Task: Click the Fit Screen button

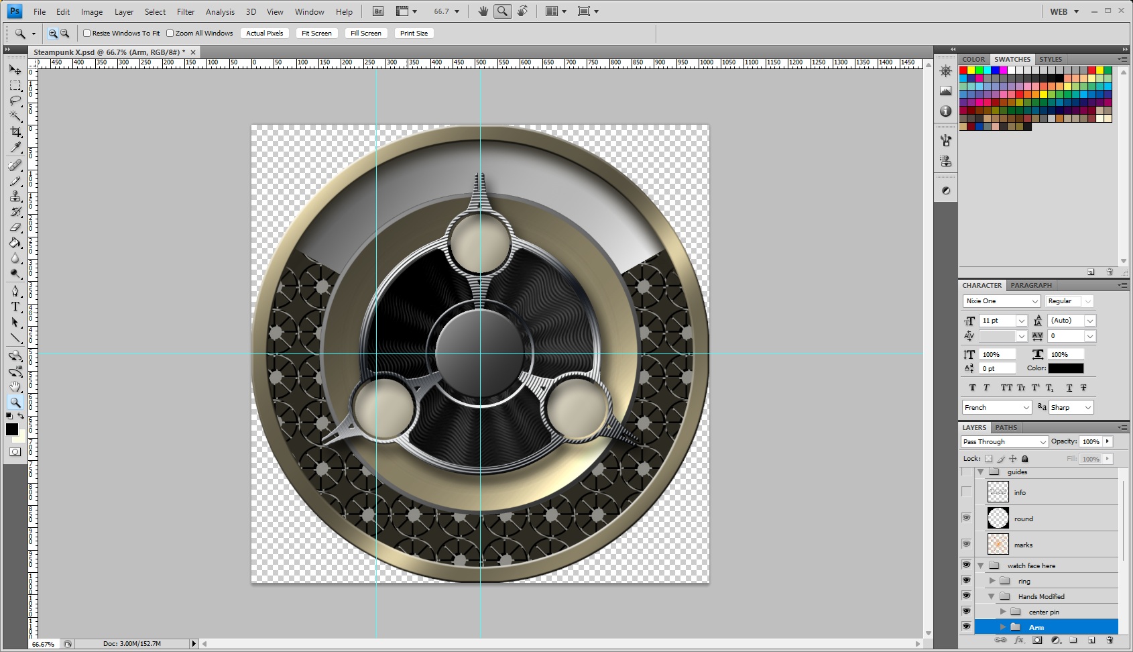Action: (316, 33)
